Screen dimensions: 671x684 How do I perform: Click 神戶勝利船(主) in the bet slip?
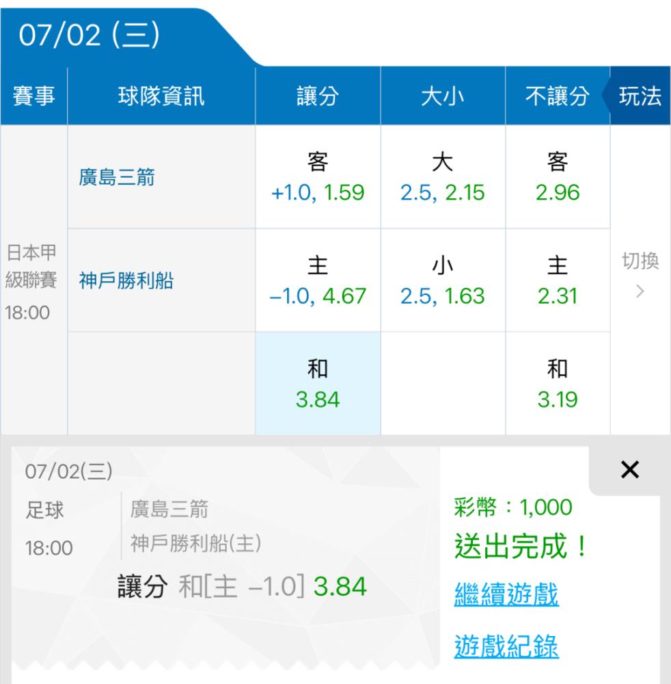195,544
